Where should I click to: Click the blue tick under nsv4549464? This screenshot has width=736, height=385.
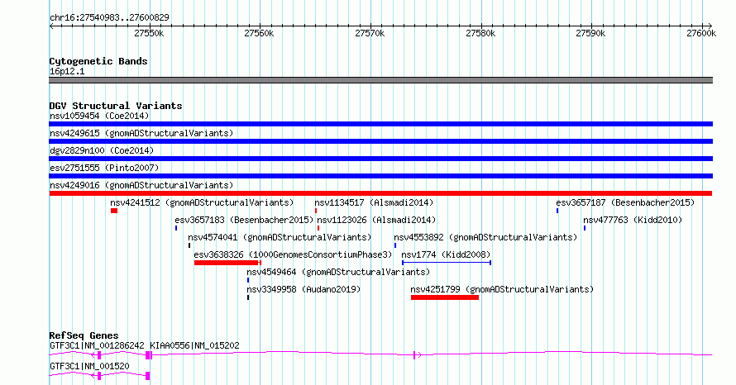pos(248,280)
